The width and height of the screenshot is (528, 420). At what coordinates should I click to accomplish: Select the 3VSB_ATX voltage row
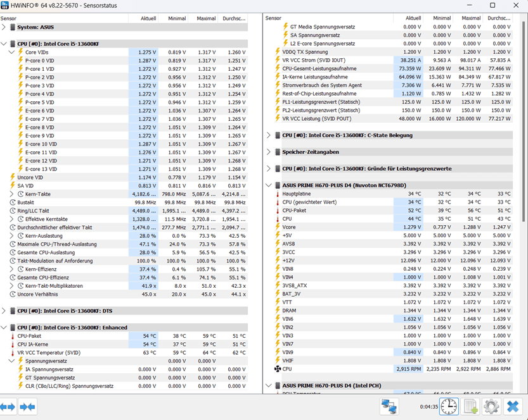coord(389,286)
